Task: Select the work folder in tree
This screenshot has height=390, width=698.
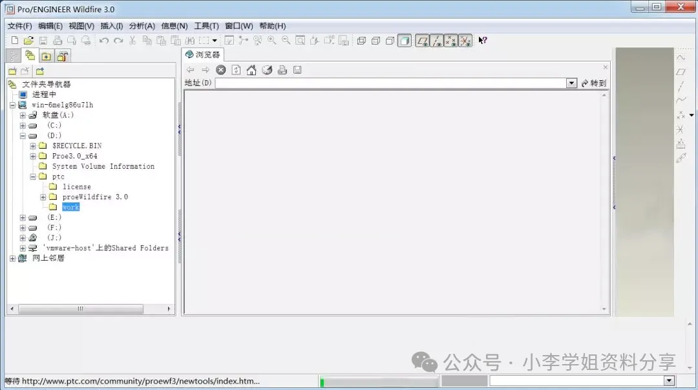Action: [x=71, y=207]
